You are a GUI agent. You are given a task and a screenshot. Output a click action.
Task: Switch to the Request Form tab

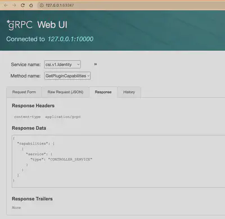(24, 92)
